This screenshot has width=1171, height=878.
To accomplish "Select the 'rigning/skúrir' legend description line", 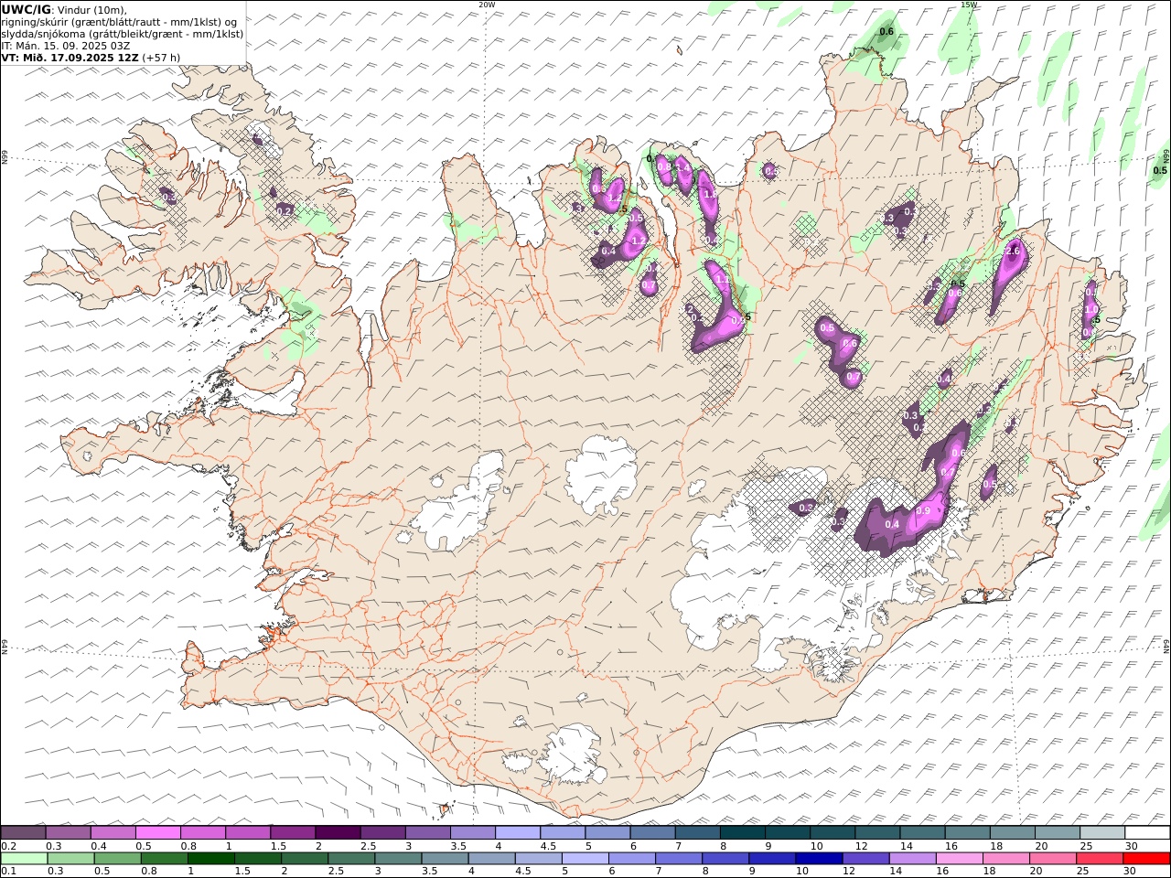I will [120, 21].
